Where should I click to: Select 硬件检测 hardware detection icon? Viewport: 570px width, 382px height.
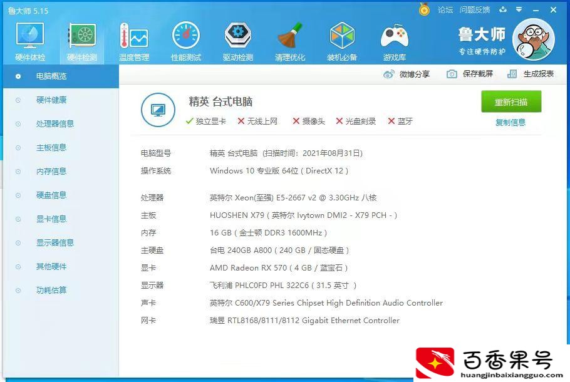point(82,36)
